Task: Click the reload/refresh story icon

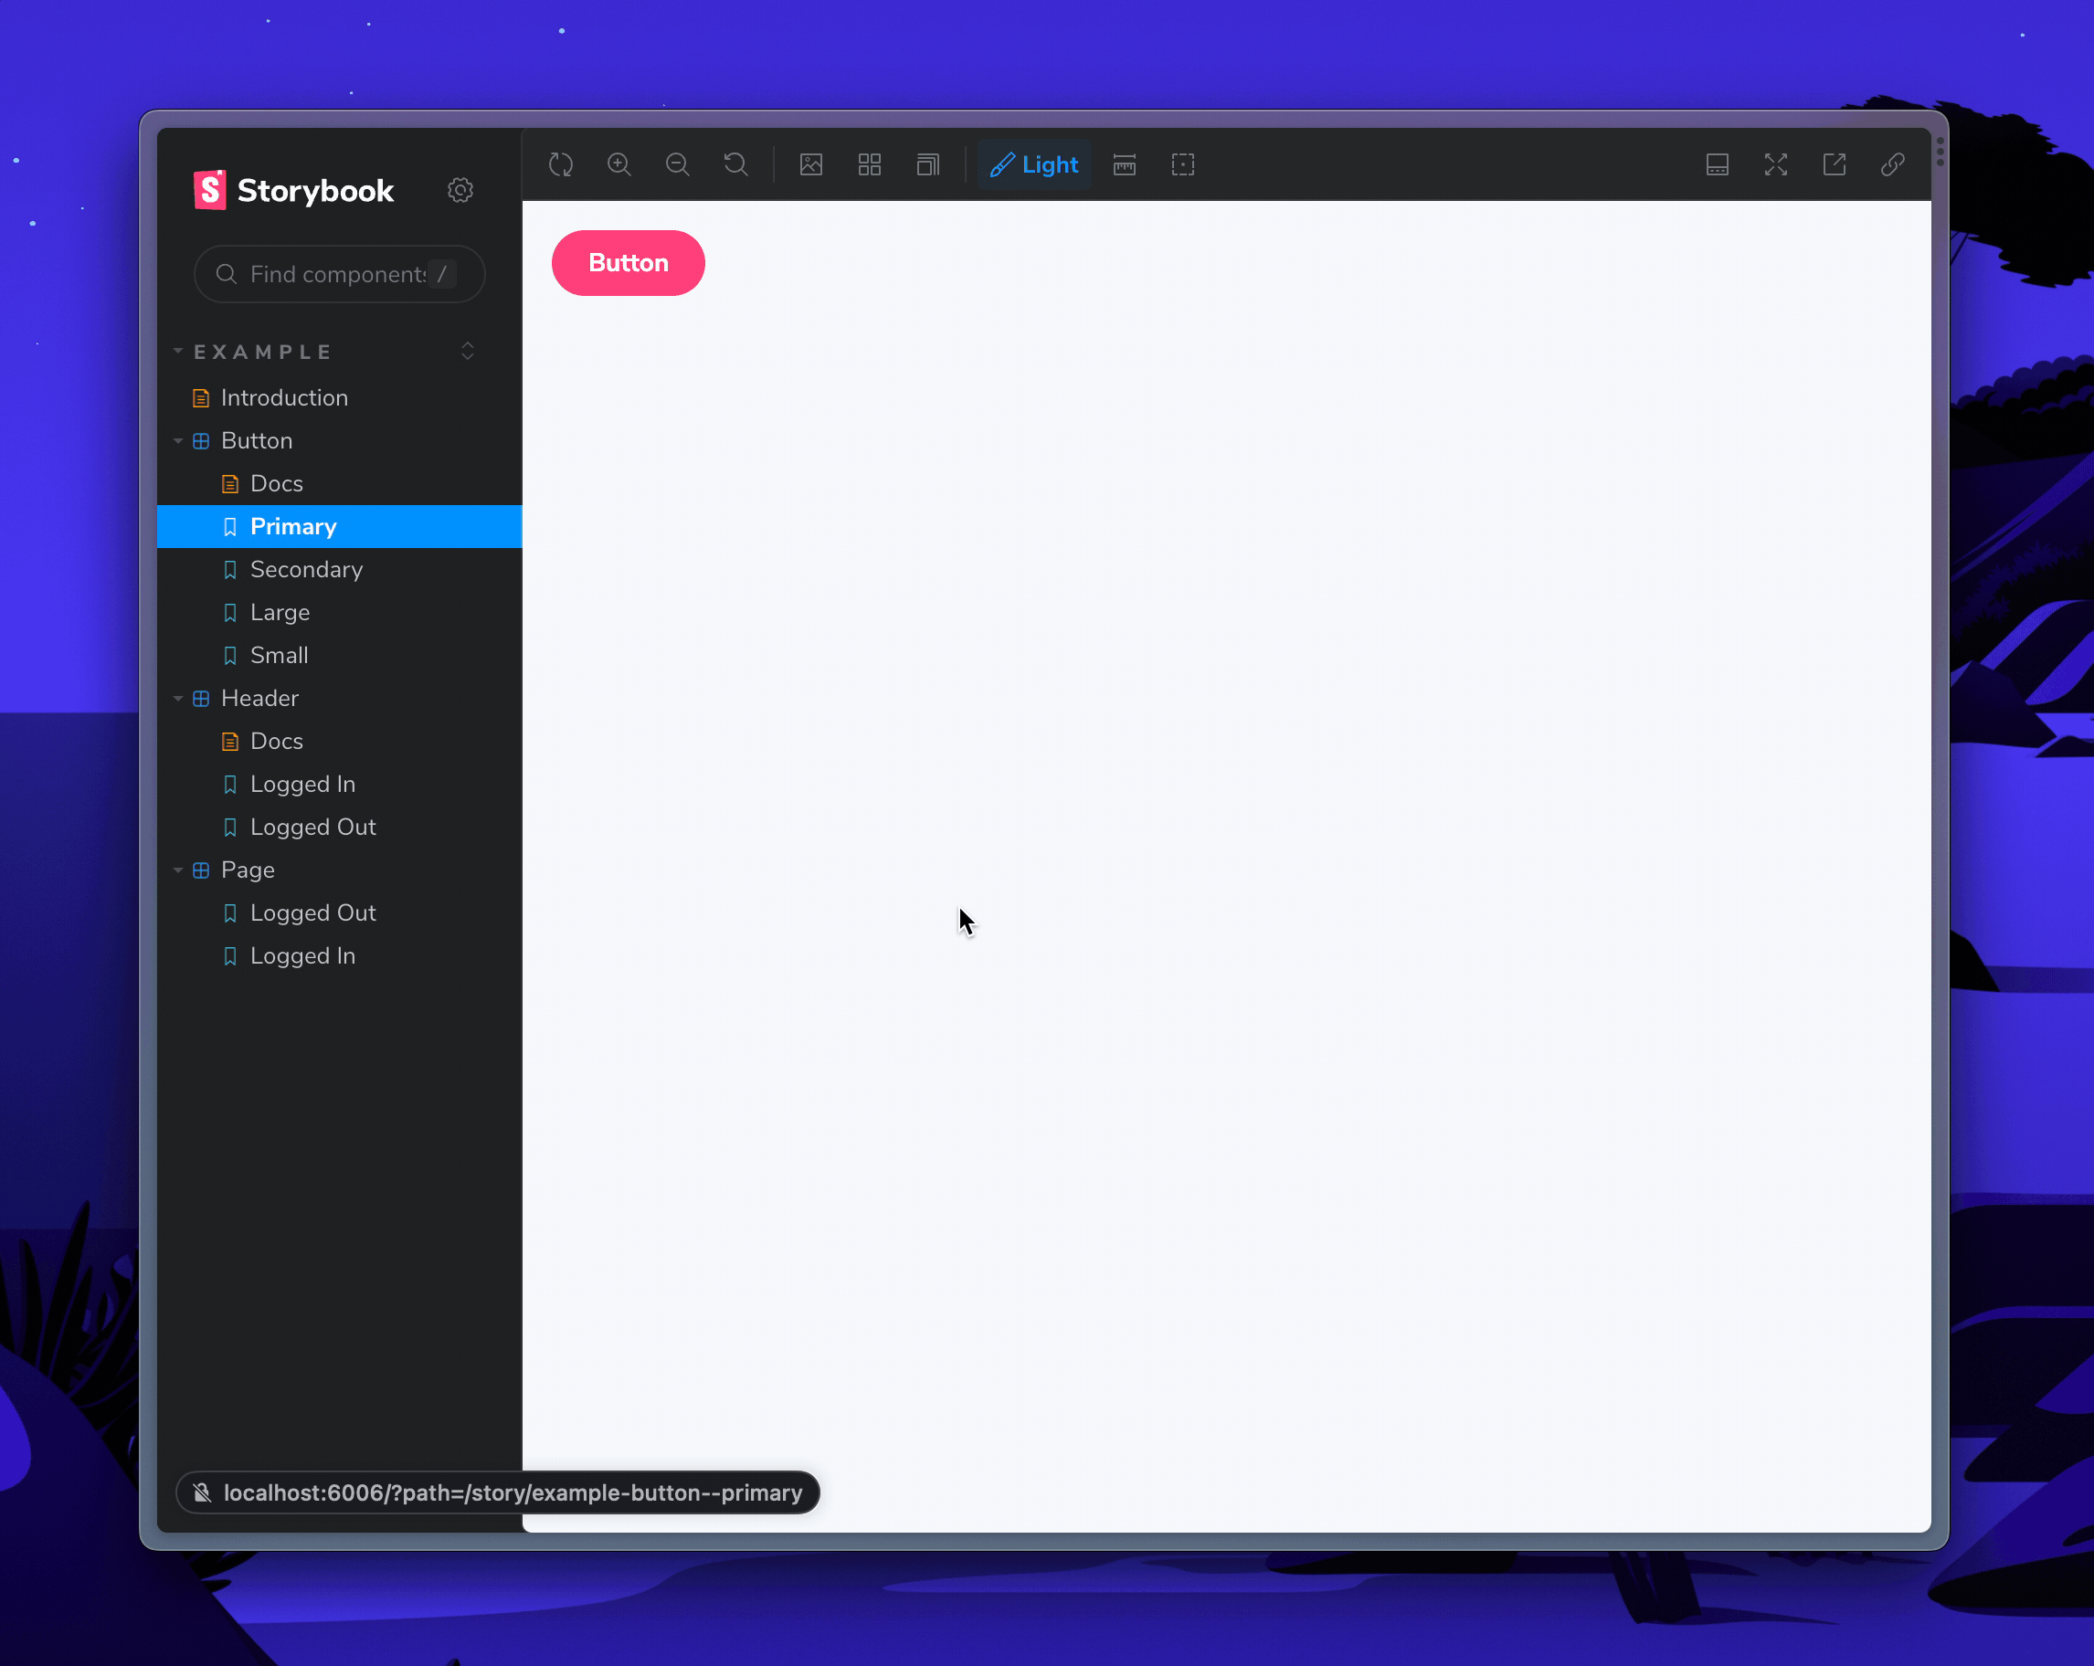Action: tap(563, 165)
